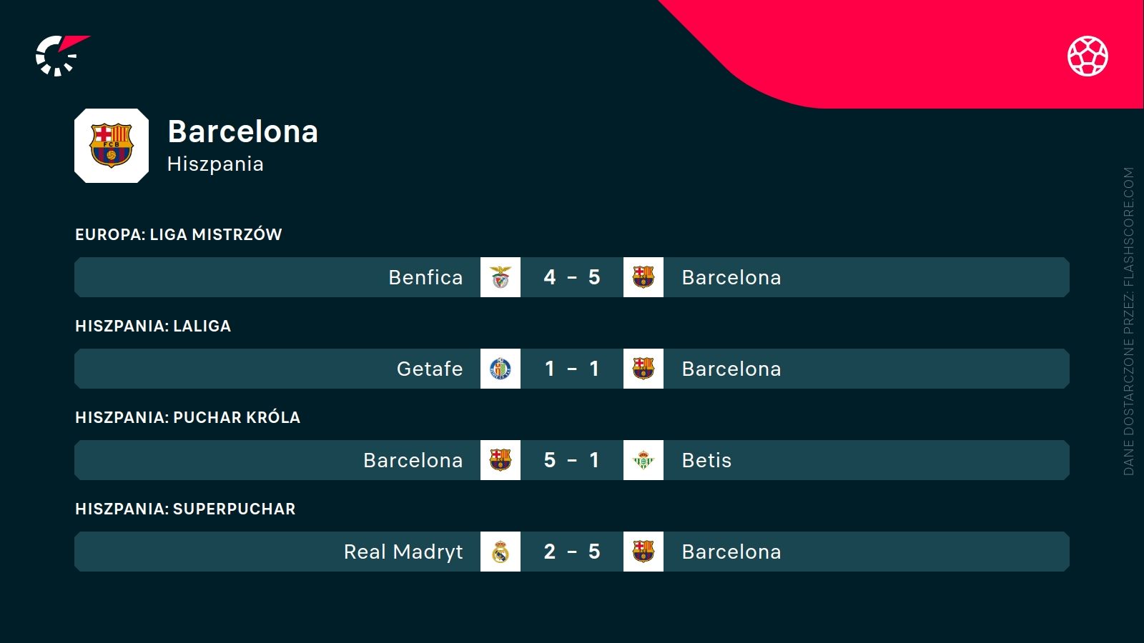Select the 2 - 5 Real Madryt score
Viewport: 1144px width, 643px height.
tap(572, 552)
